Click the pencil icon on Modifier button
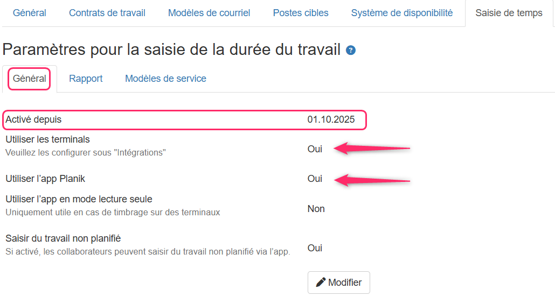The height and width of the screenshot is (303, 555). tap(321, 282)
